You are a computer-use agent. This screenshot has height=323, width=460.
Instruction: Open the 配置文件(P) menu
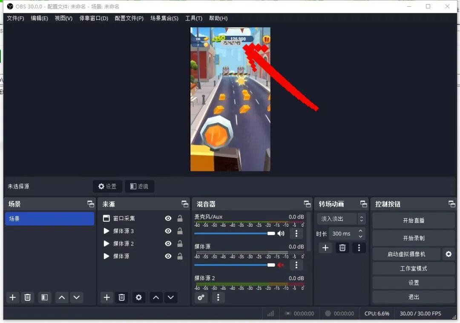pos(129,18)
